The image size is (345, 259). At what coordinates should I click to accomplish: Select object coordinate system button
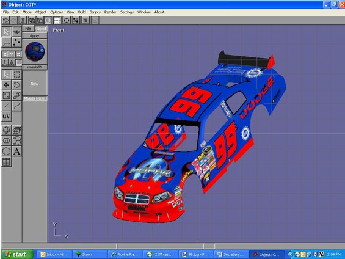point(12,63)
